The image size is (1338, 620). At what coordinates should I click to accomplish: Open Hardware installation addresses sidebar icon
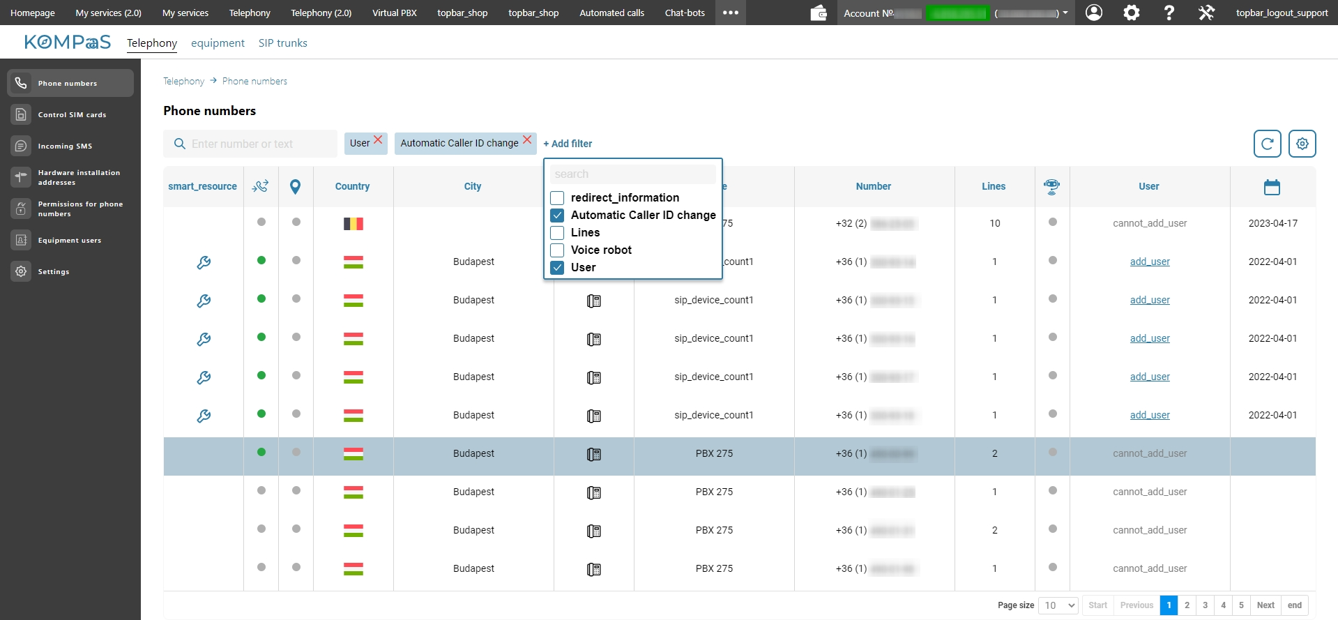tap(21, 177)
